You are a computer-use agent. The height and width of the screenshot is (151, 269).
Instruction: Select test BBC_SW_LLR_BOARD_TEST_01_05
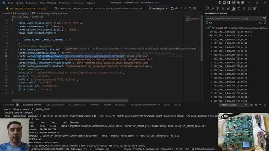pos(230,47)
